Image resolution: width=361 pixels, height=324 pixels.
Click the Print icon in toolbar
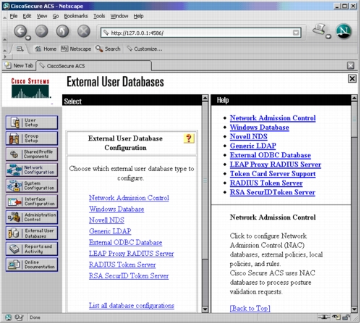tap(319, 30)
